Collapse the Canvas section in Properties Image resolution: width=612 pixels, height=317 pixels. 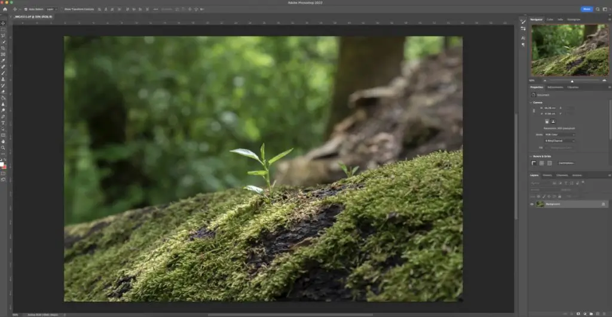[x=531, y=102]
